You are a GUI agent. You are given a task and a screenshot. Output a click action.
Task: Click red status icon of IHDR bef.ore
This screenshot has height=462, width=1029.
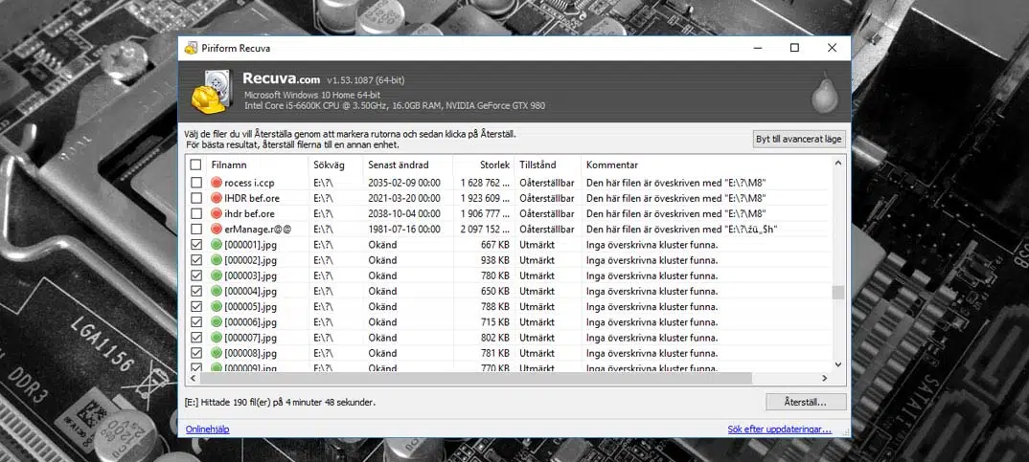pos(217,198)
